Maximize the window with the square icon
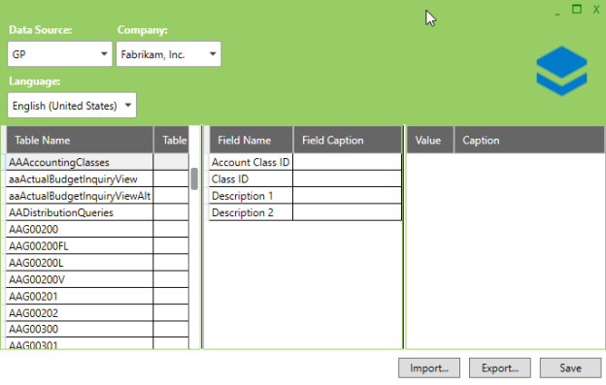The width and height of the screenshot is (606, 385). tap(577, 9)
